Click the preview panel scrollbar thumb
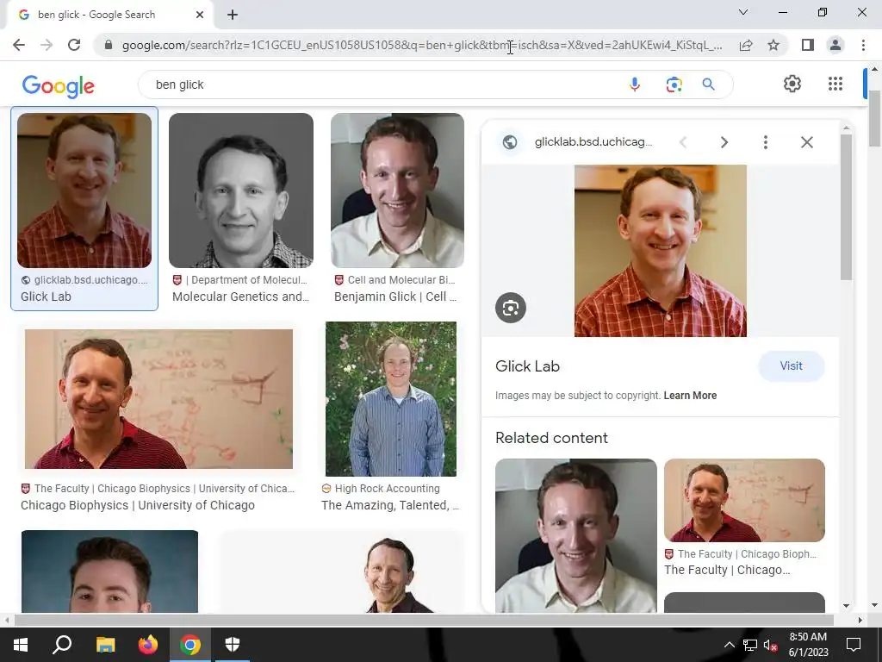 (846, 207)
